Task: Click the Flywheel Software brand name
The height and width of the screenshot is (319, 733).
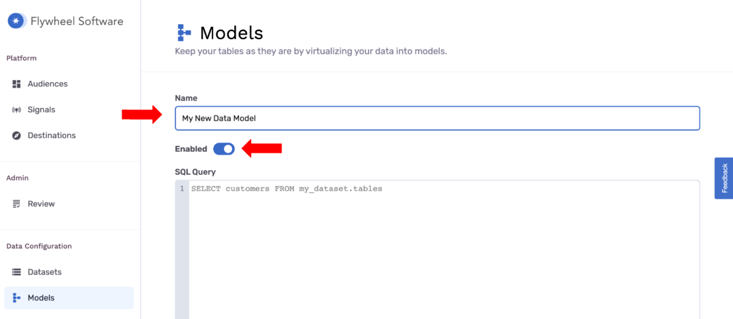Action: coord(77,21)
